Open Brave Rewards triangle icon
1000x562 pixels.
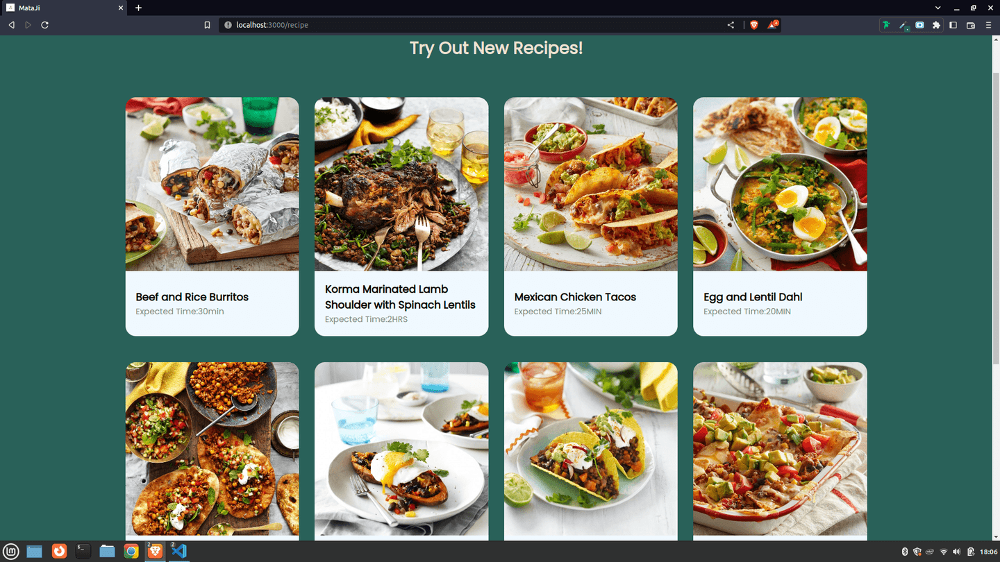tap(772, 25)
